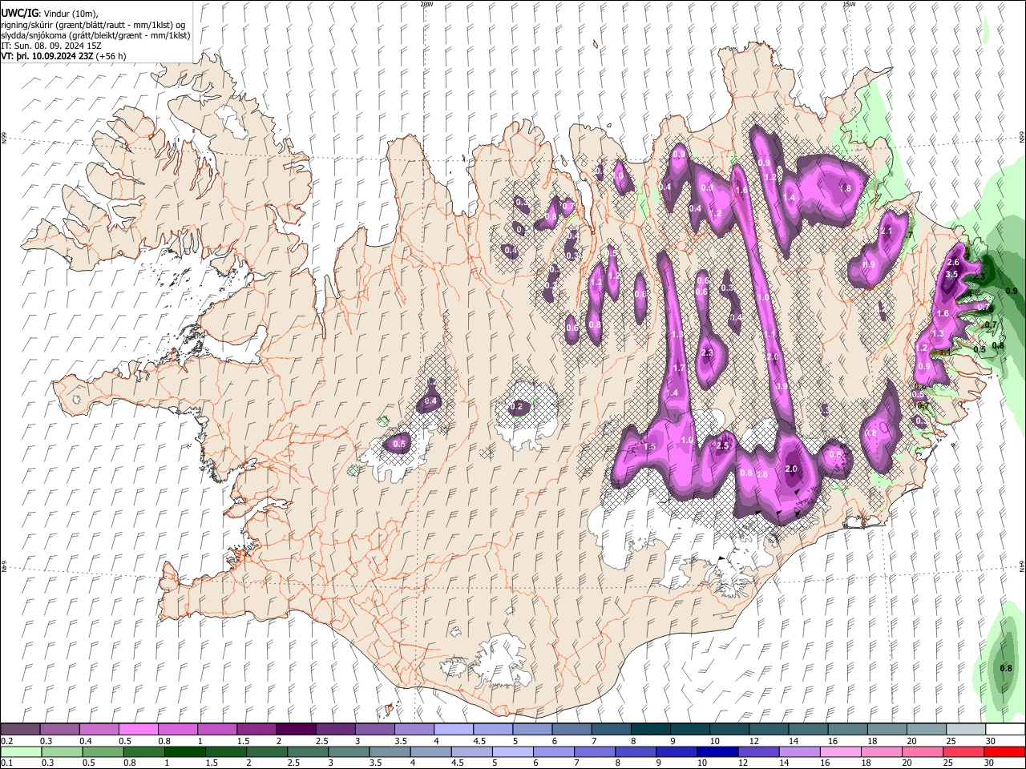The width and height of the screenshot is (1026, 769).
Task: Click the 'slydda/snjókoma (grátt/bleikt/grænt' caption line
Action: (x=95, y=35)
